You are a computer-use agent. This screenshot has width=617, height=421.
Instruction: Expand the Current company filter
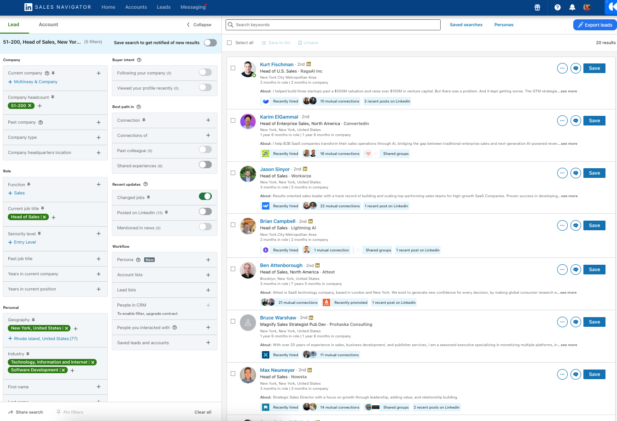pos(99,73)
